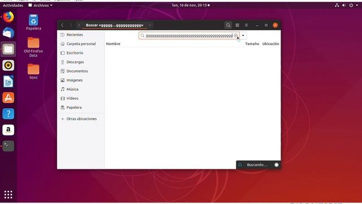This screenshot has height=204, width=362.
Task: Switch to grid view in Files
Action: tap(237, 25)
